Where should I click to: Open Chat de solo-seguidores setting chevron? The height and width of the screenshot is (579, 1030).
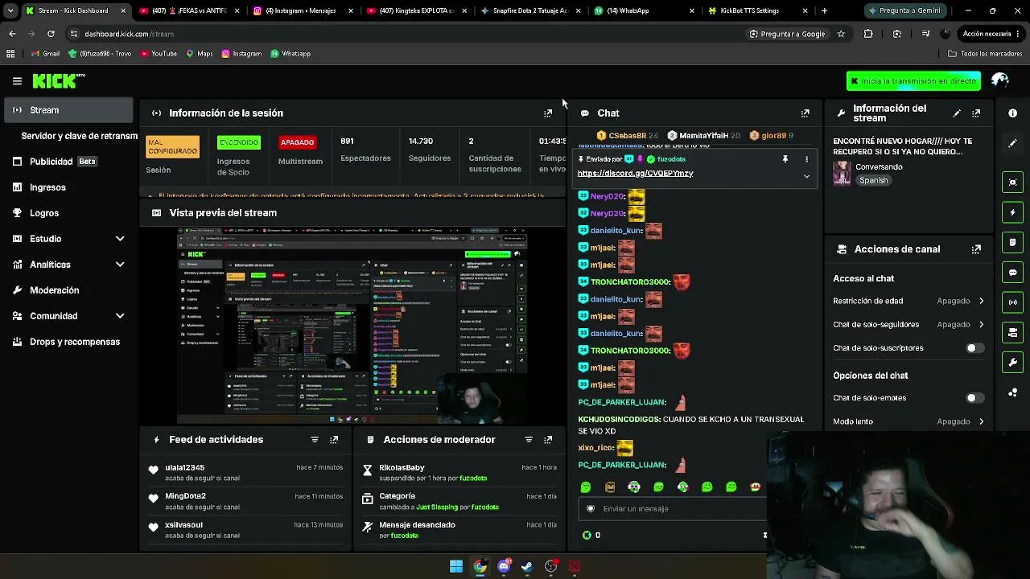click(x=981, y=325)
